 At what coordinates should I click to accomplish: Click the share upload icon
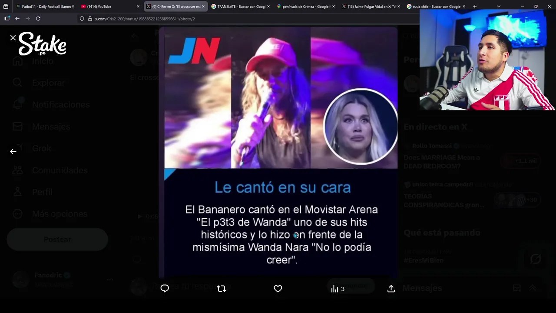click(x=391, y=289)
